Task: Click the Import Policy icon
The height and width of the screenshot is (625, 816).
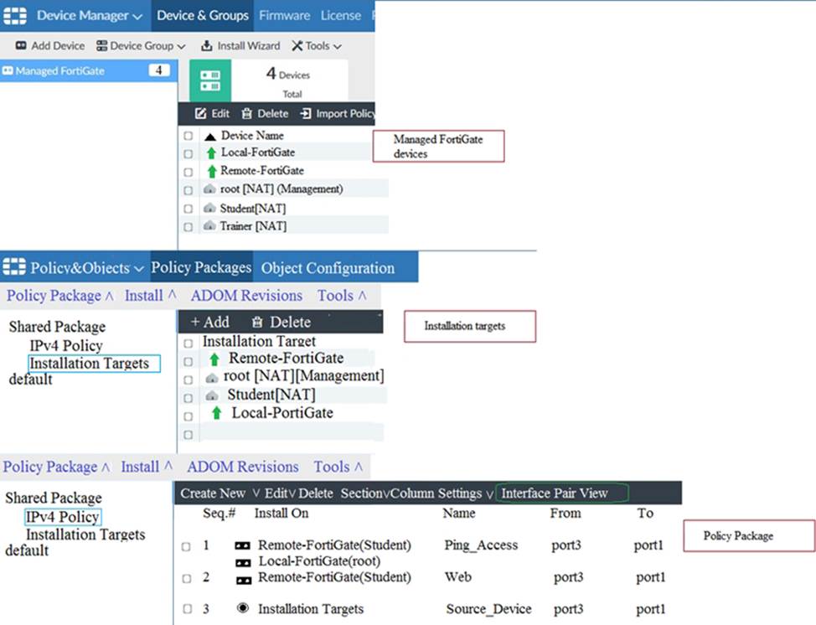Action: click(306, 114)
